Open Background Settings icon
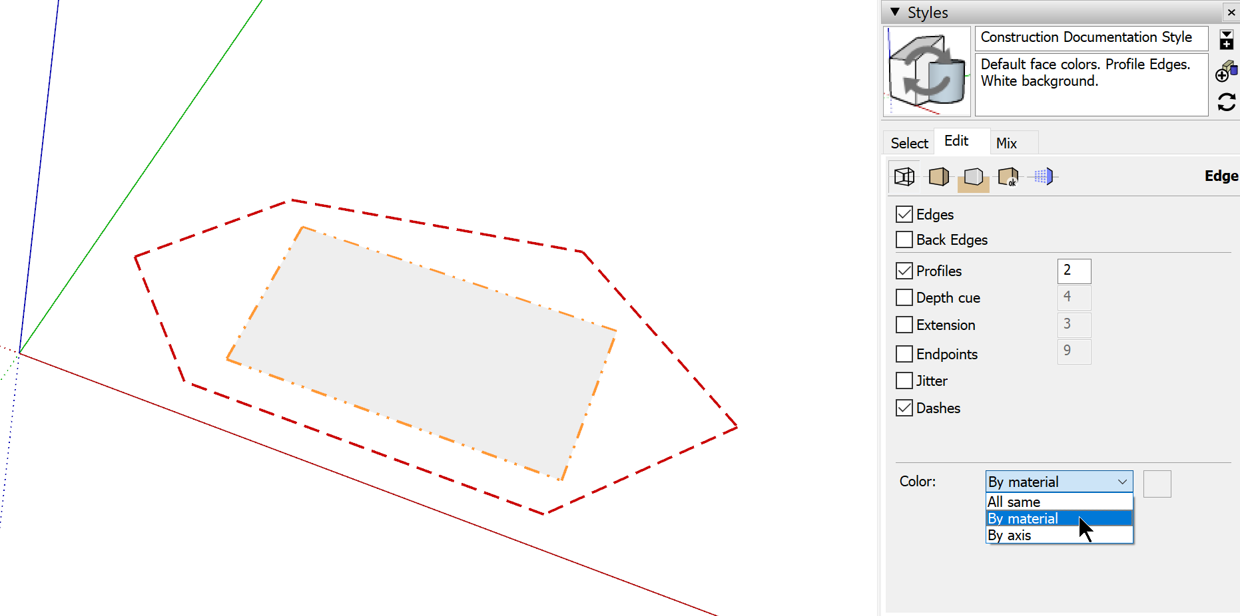Image resolution: width=1240 pixels, height=616 pixels. point(974,177)
